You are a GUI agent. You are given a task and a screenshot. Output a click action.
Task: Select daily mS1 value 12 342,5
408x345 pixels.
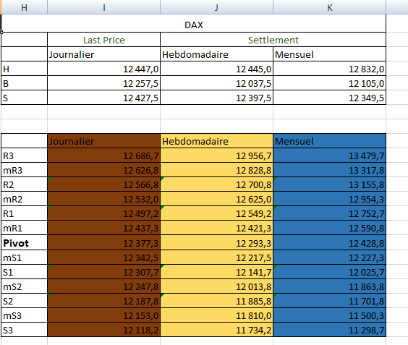pos(104,257)
